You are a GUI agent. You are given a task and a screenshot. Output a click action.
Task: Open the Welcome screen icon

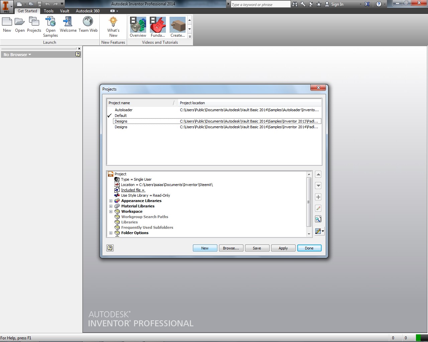click(x=68, y=25)
